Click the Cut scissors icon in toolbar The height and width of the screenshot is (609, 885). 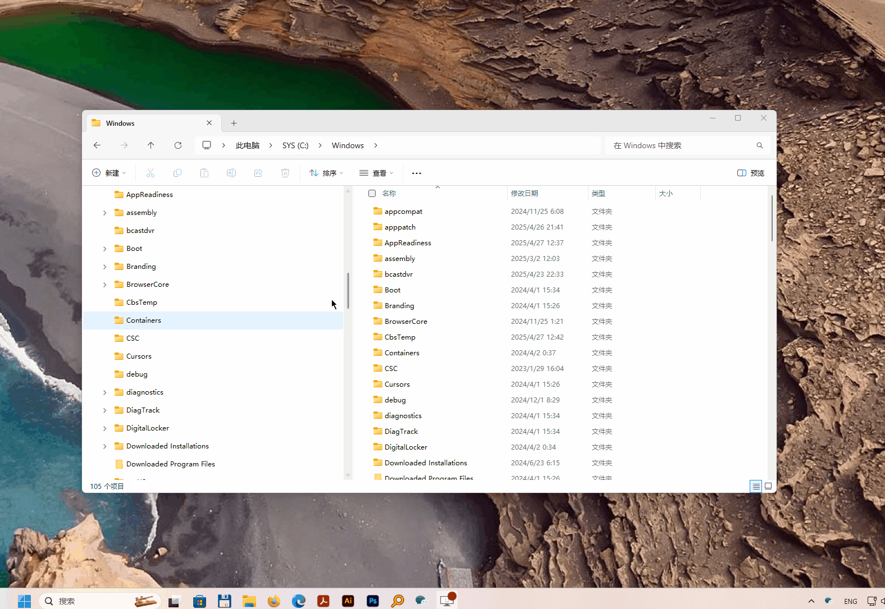(x=150, y=173)
